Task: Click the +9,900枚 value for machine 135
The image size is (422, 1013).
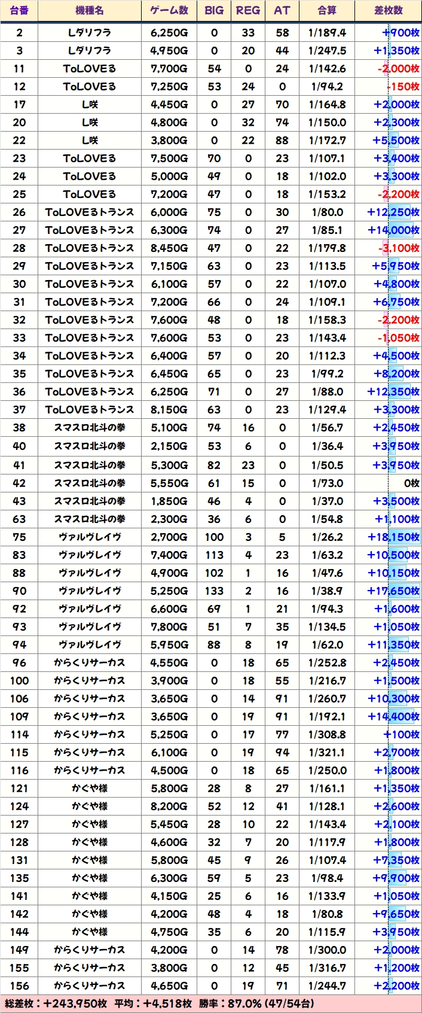Action: [x=396, y=878]
